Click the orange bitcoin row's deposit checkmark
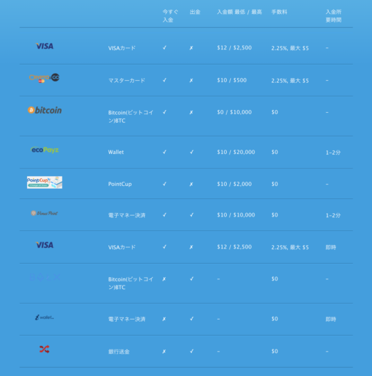This screenshot has width=372, height=376. pos(165,112)
